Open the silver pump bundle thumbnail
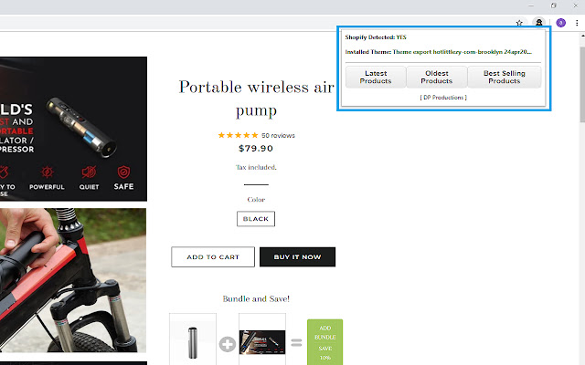This screenshot has height=365, width=585. [x=193, y=339]
